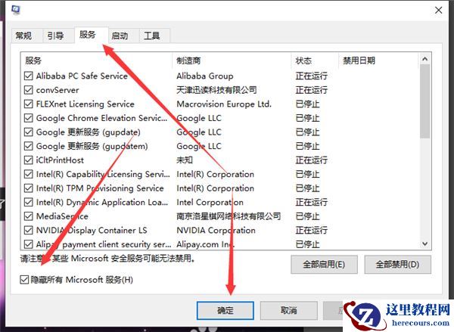454x332 pixels.
Task: Sort by the 制造商 column header
Action: pyautogui.click(x=232, y=61)
